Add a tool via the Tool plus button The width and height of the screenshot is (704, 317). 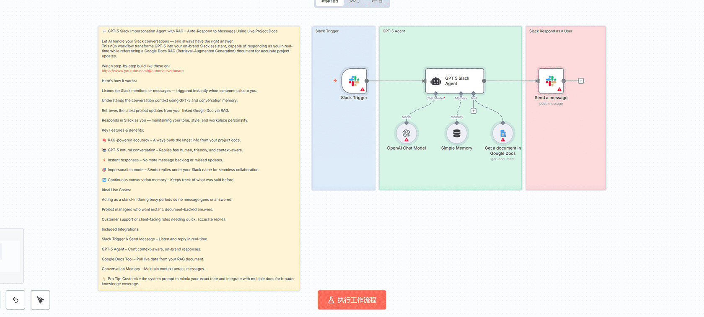click(x=474, y=111)
